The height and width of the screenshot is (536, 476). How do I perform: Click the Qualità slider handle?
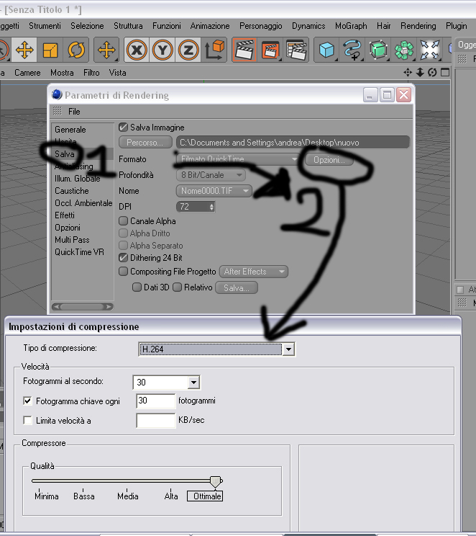coord(216,482)
